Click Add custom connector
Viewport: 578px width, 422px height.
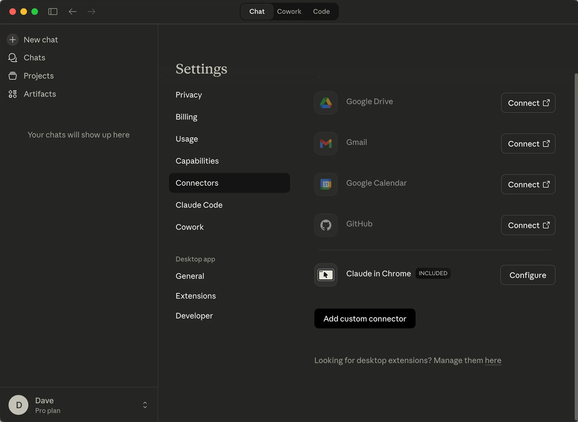point(364,318)
